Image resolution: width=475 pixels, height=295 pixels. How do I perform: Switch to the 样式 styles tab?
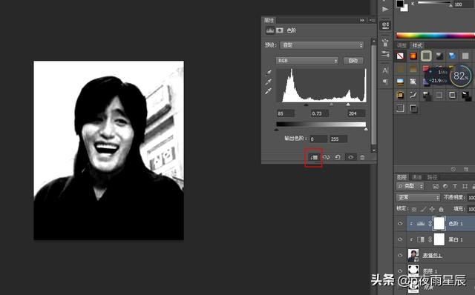coord(417,45)
